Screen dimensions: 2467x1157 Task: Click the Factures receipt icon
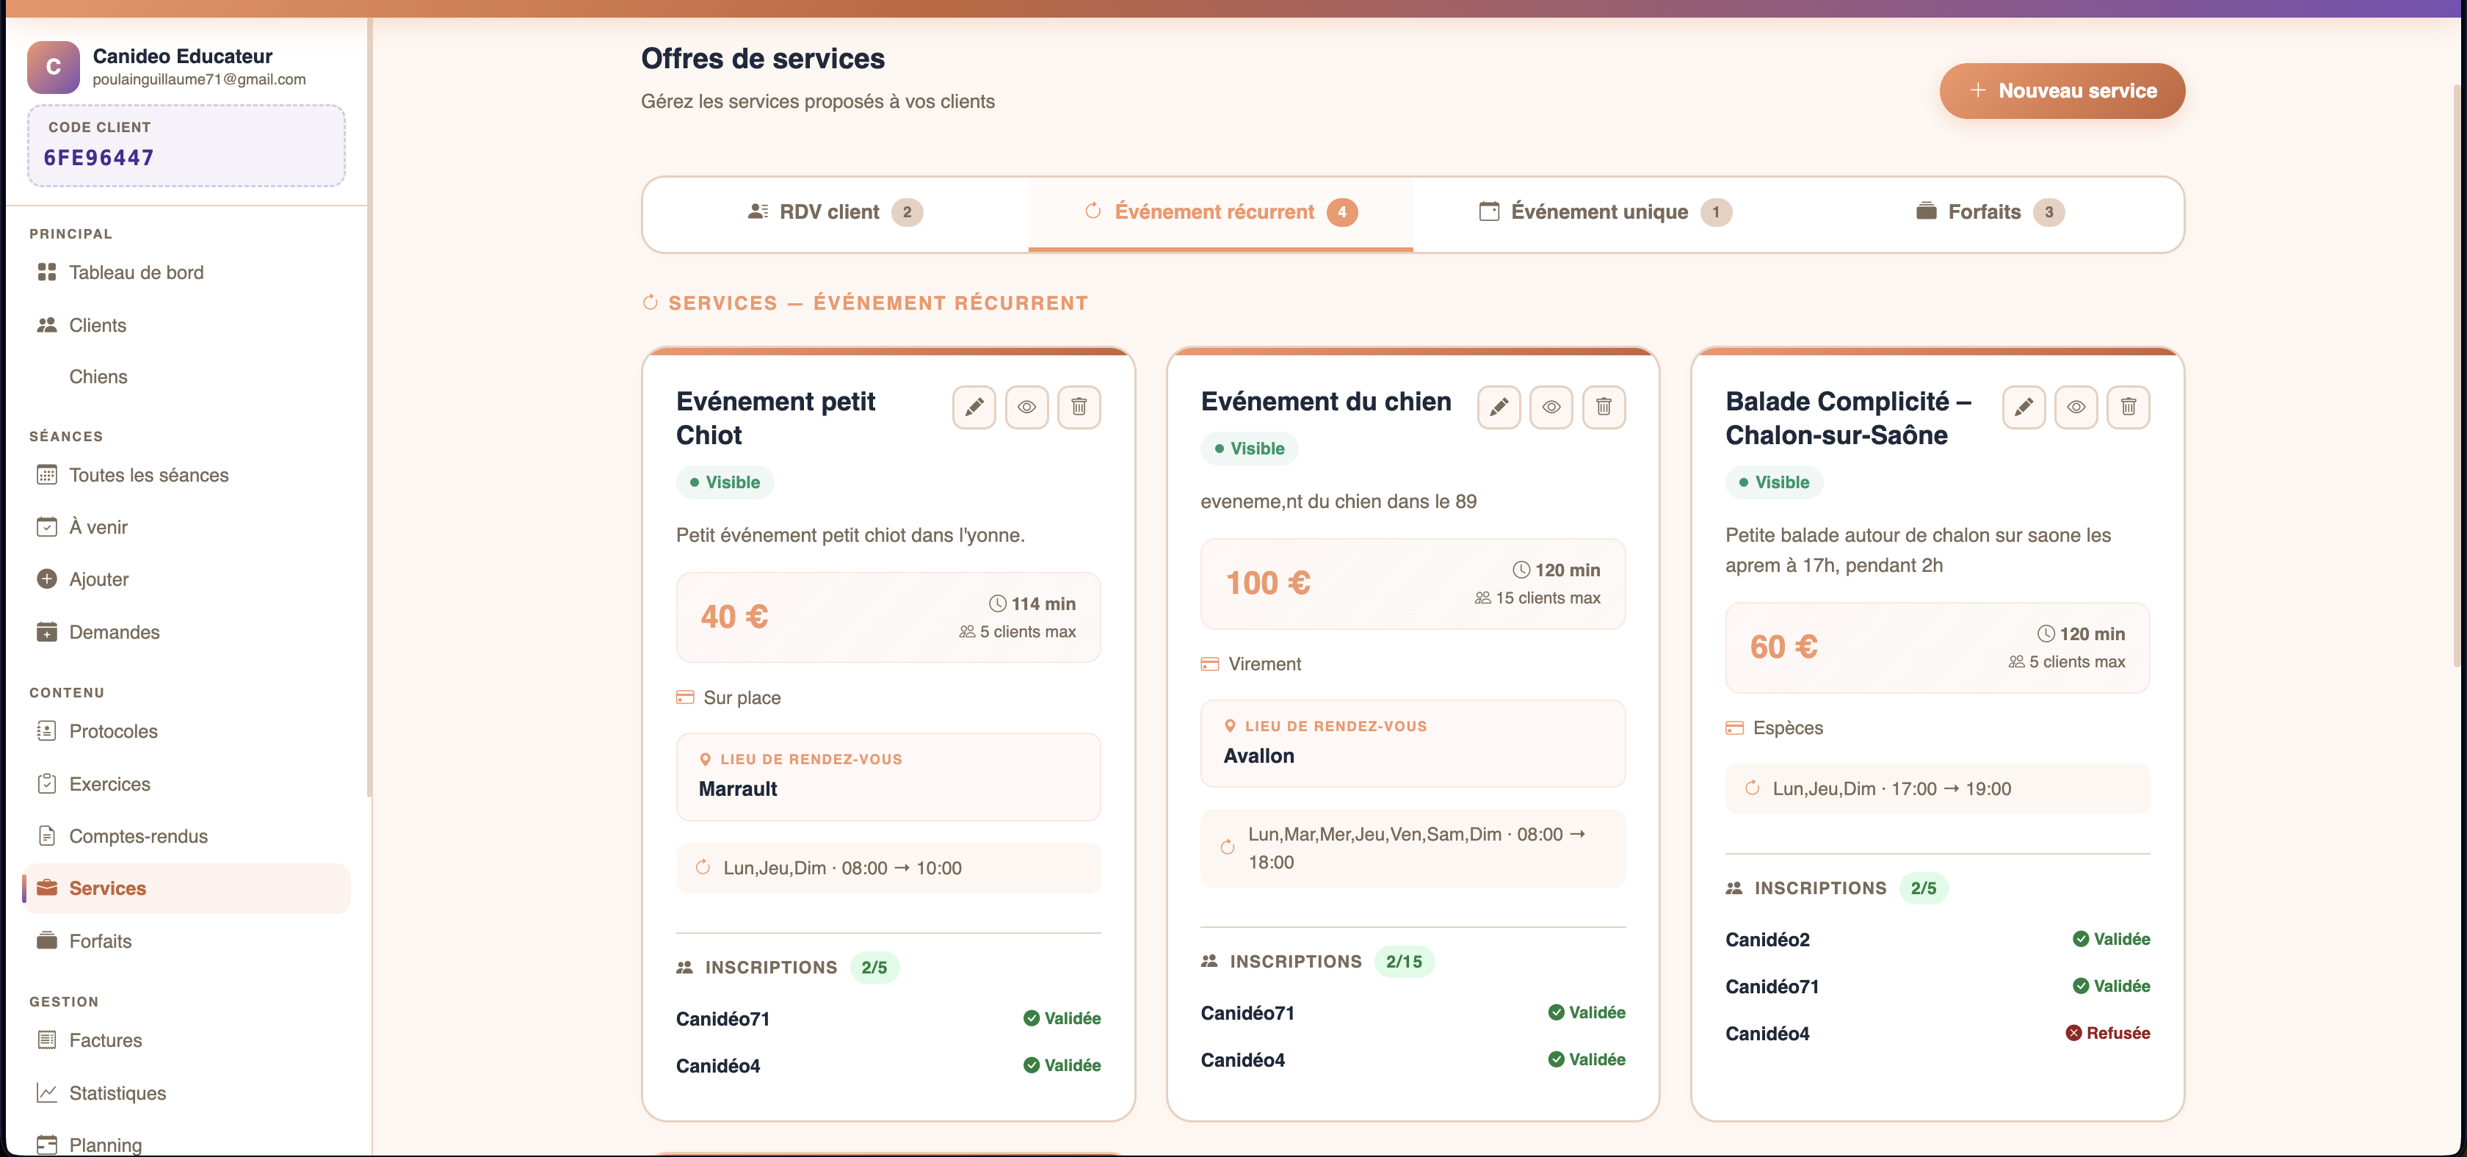pos(46,1040)
